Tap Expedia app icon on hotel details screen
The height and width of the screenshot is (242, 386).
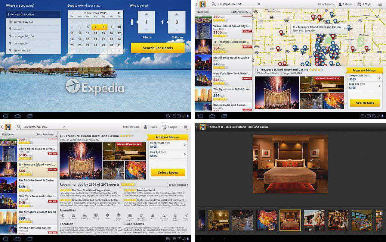pyautogui.click(x=7, y=127)
